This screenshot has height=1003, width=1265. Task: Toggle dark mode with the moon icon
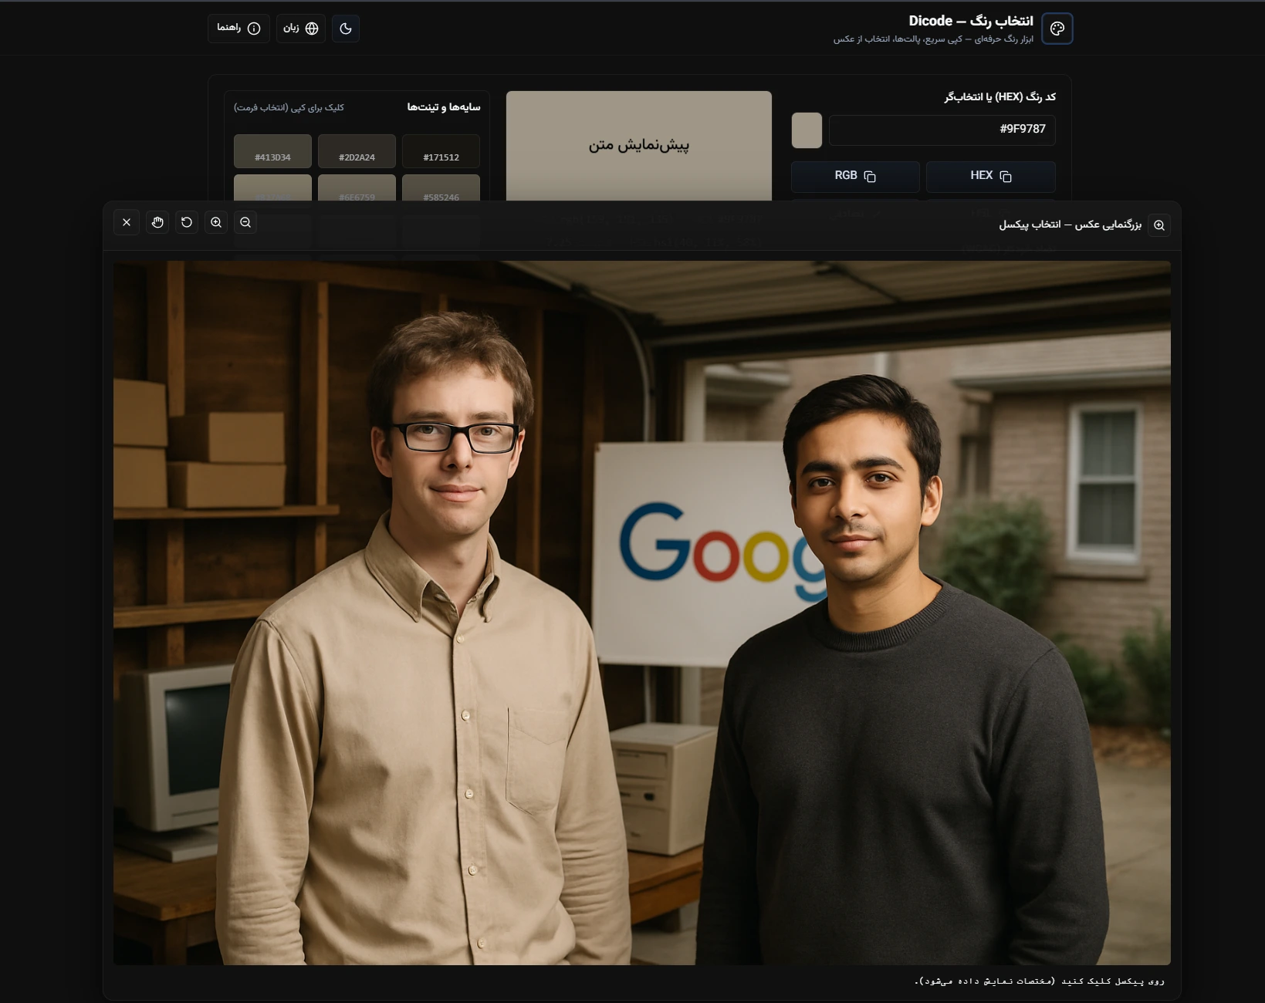coord(346,29)
